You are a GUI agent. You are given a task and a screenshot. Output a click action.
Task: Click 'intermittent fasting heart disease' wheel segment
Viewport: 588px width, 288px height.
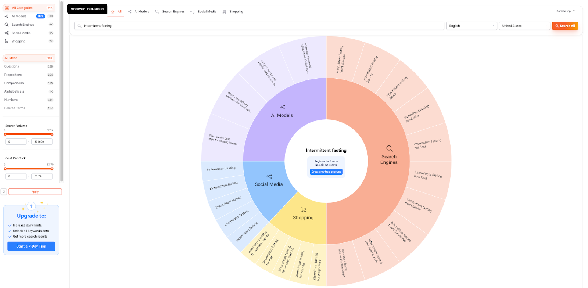click(x=341, y=59)
